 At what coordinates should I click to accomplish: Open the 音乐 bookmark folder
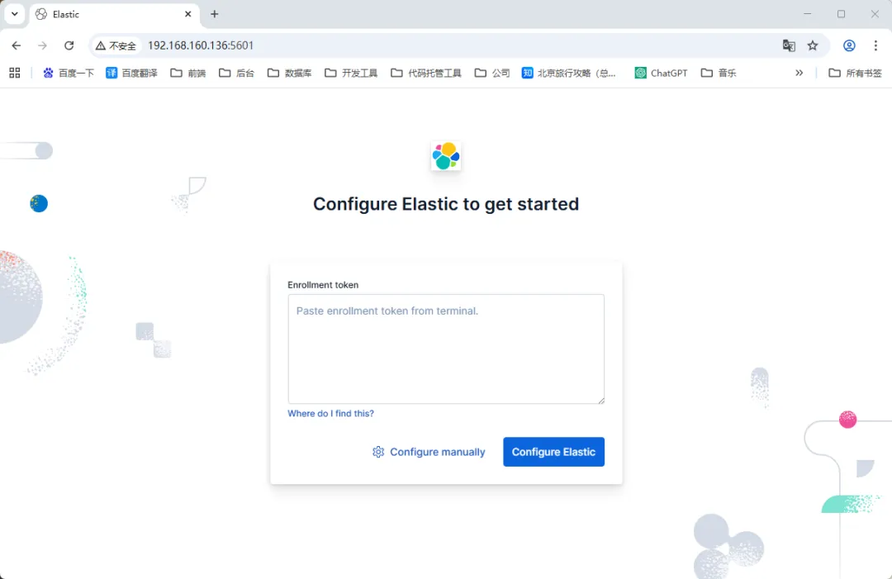[x=719, y=73]
